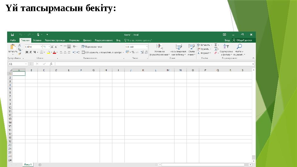Click the center align icon
Image resolution: width=297 pixels, height=167 pixels.
coord(65,52)
